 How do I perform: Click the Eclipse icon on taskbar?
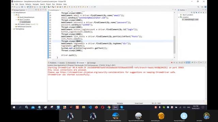115,107
